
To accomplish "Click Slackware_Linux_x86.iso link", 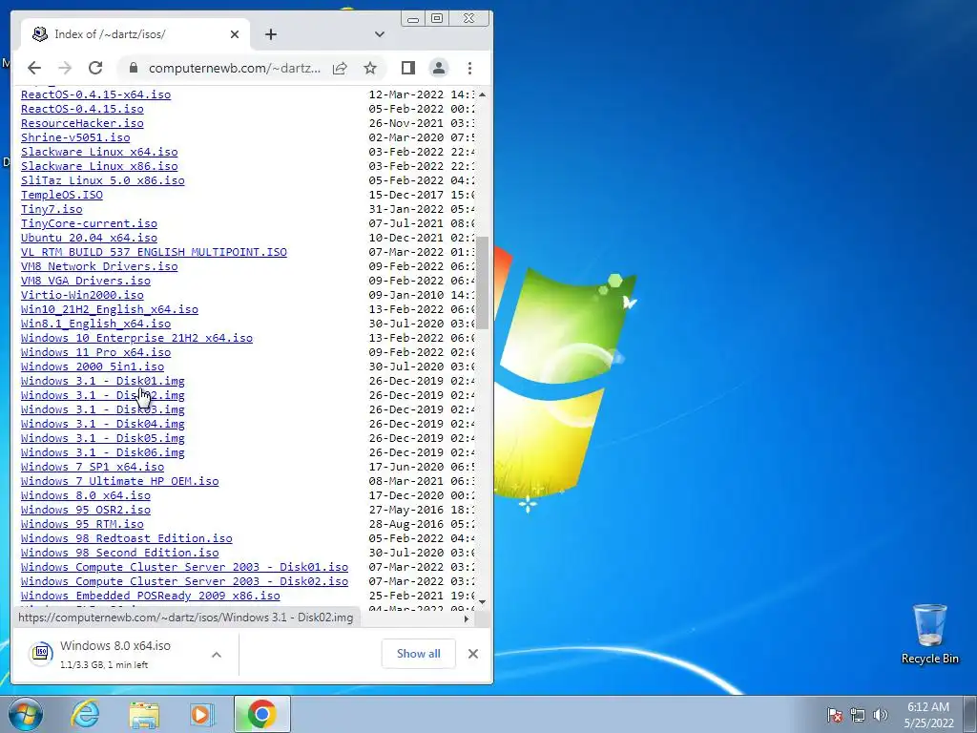I will 99,166.
